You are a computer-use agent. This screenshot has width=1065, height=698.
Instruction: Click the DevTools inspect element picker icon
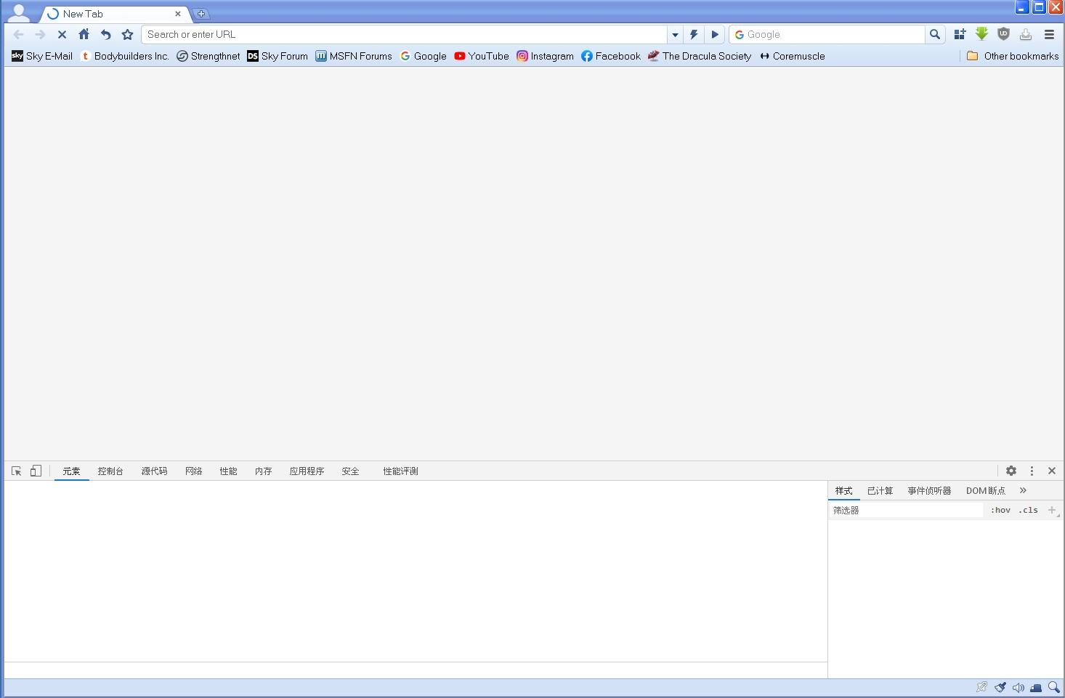click(x=17, y=471)
